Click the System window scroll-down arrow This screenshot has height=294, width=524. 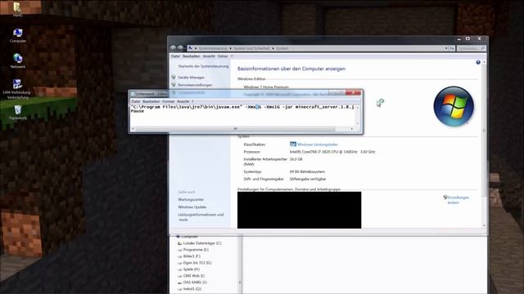[484, 225]
